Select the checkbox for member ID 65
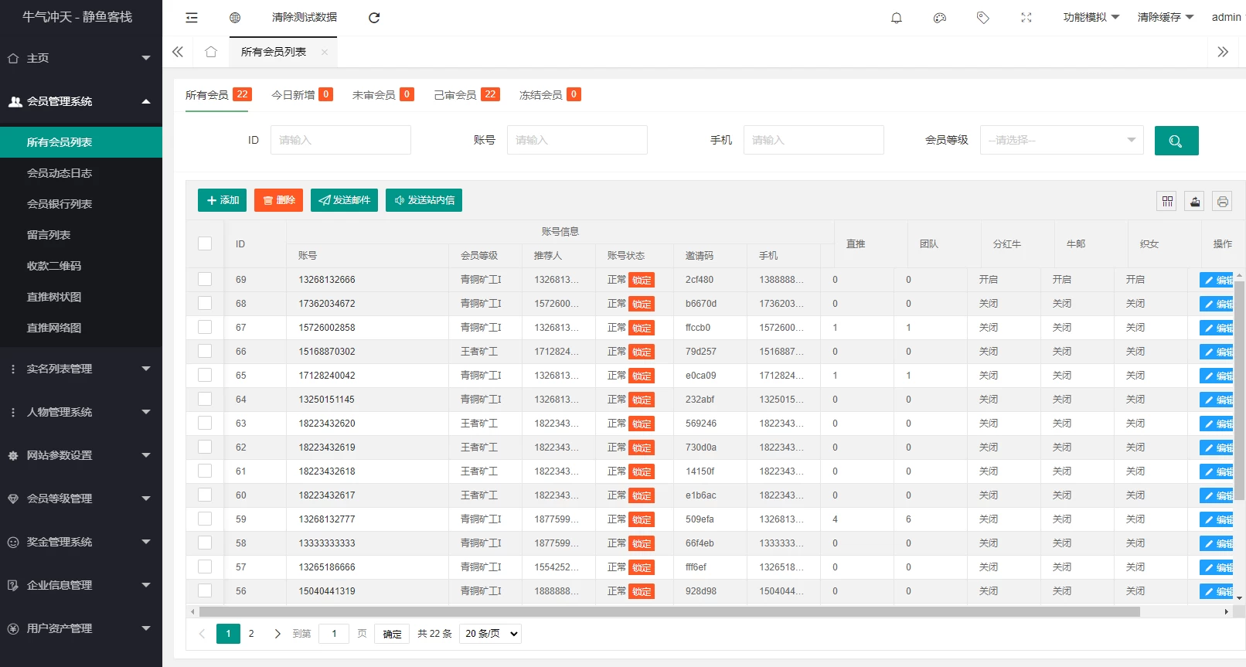The image size is (1246, 667). click(205, 375)
